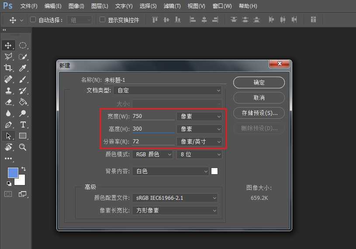Open the 宽度 unit dropdown
The width and height of the screenshot is (356, 249).
(x=199, y=116)
